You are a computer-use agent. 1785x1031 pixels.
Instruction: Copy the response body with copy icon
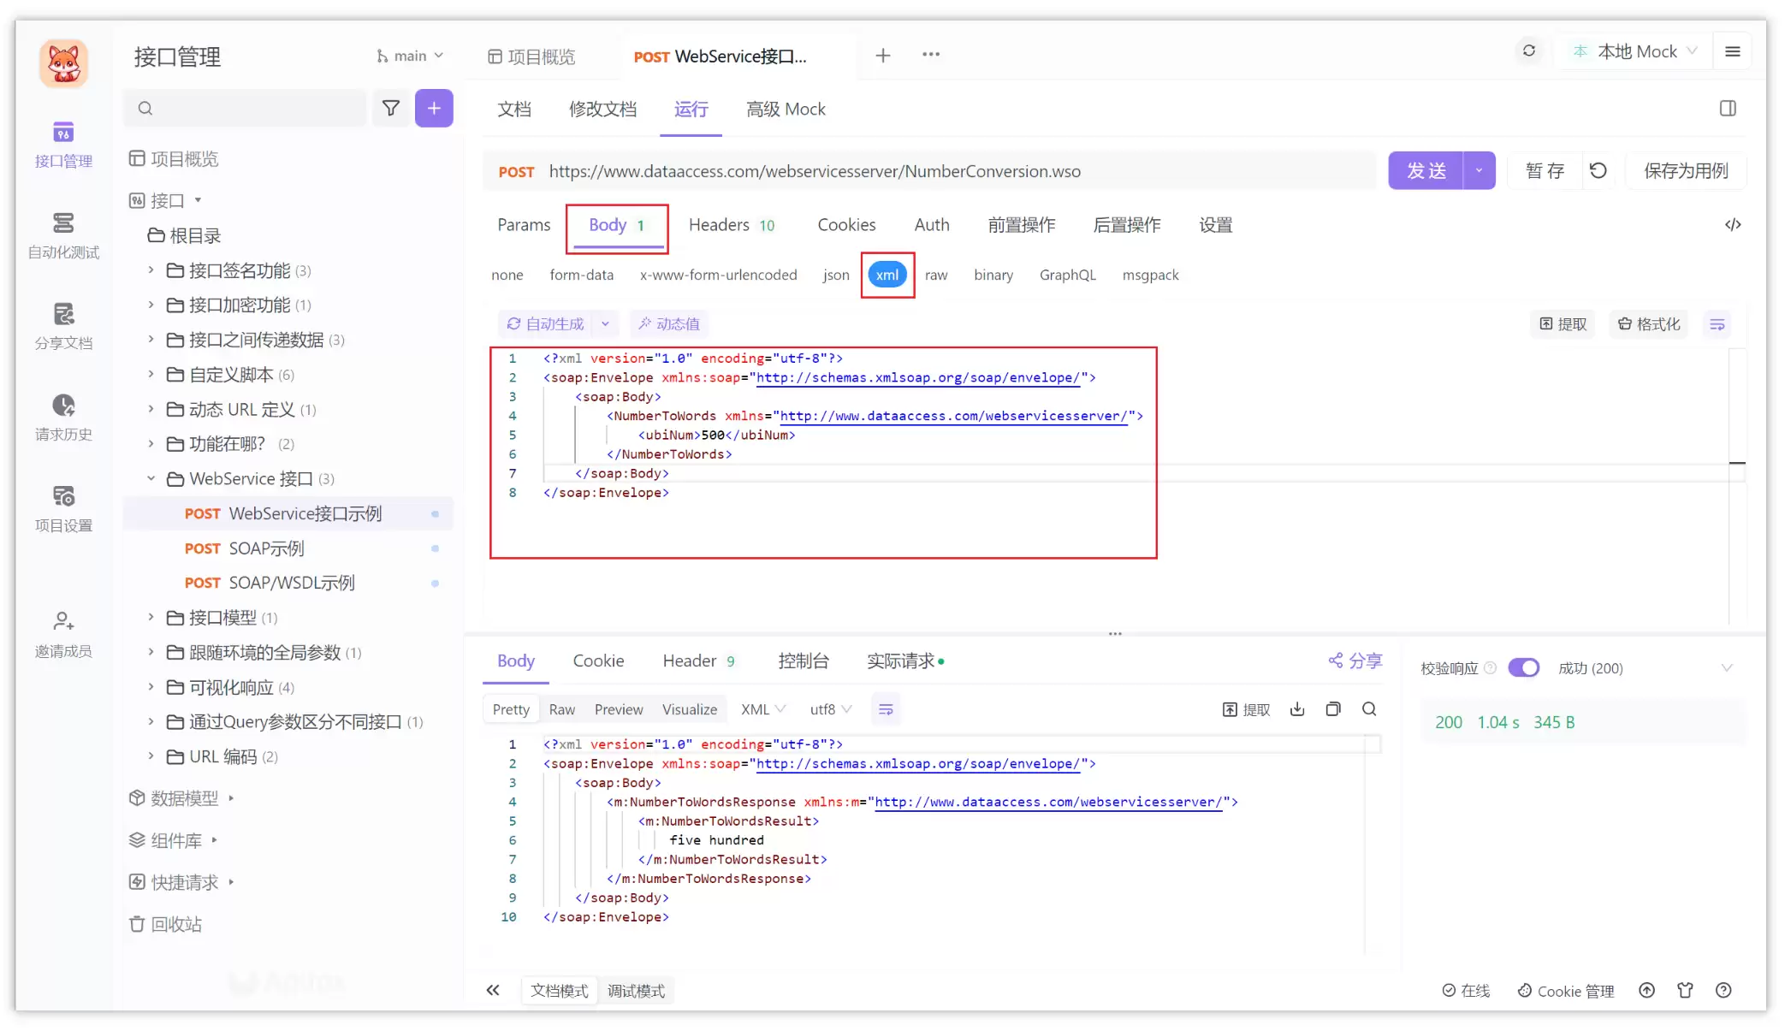pos(1333,709)
